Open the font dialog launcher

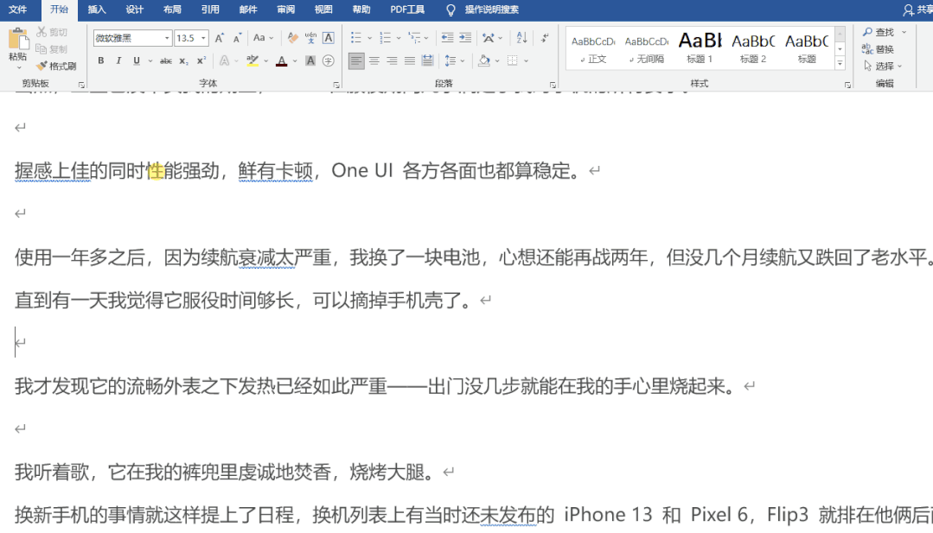[x=336, y=85]
